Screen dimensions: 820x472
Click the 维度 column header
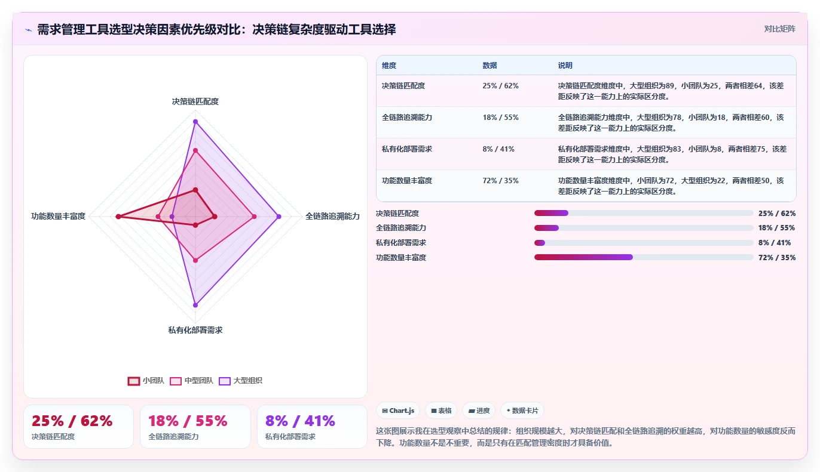click(x=389, y=66)
